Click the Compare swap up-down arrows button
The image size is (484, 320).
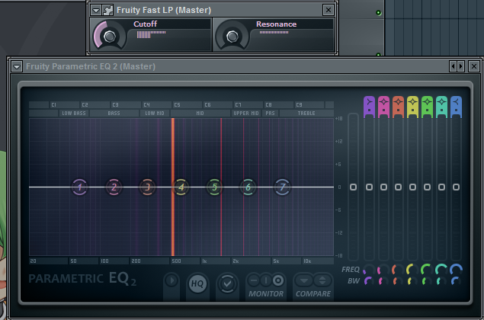click(322, 280)
